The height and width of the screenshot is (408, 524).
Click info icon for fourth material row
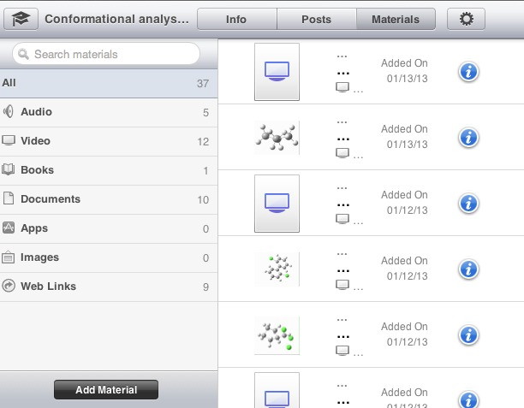(468, 269)
